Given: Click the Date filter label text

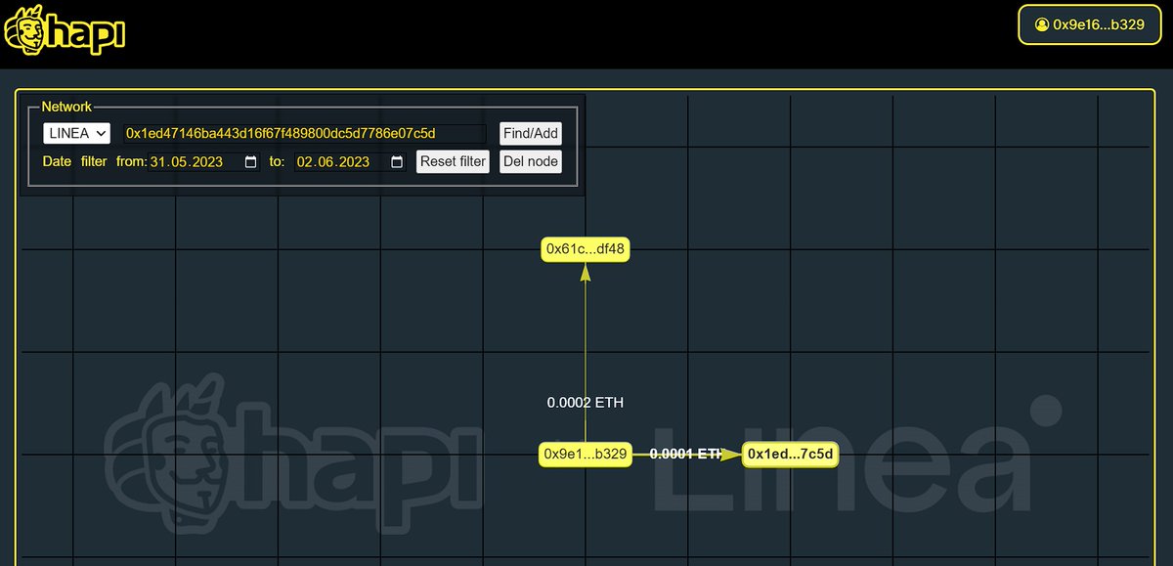Looking at the screenshot, I should [x=75, y=161].
